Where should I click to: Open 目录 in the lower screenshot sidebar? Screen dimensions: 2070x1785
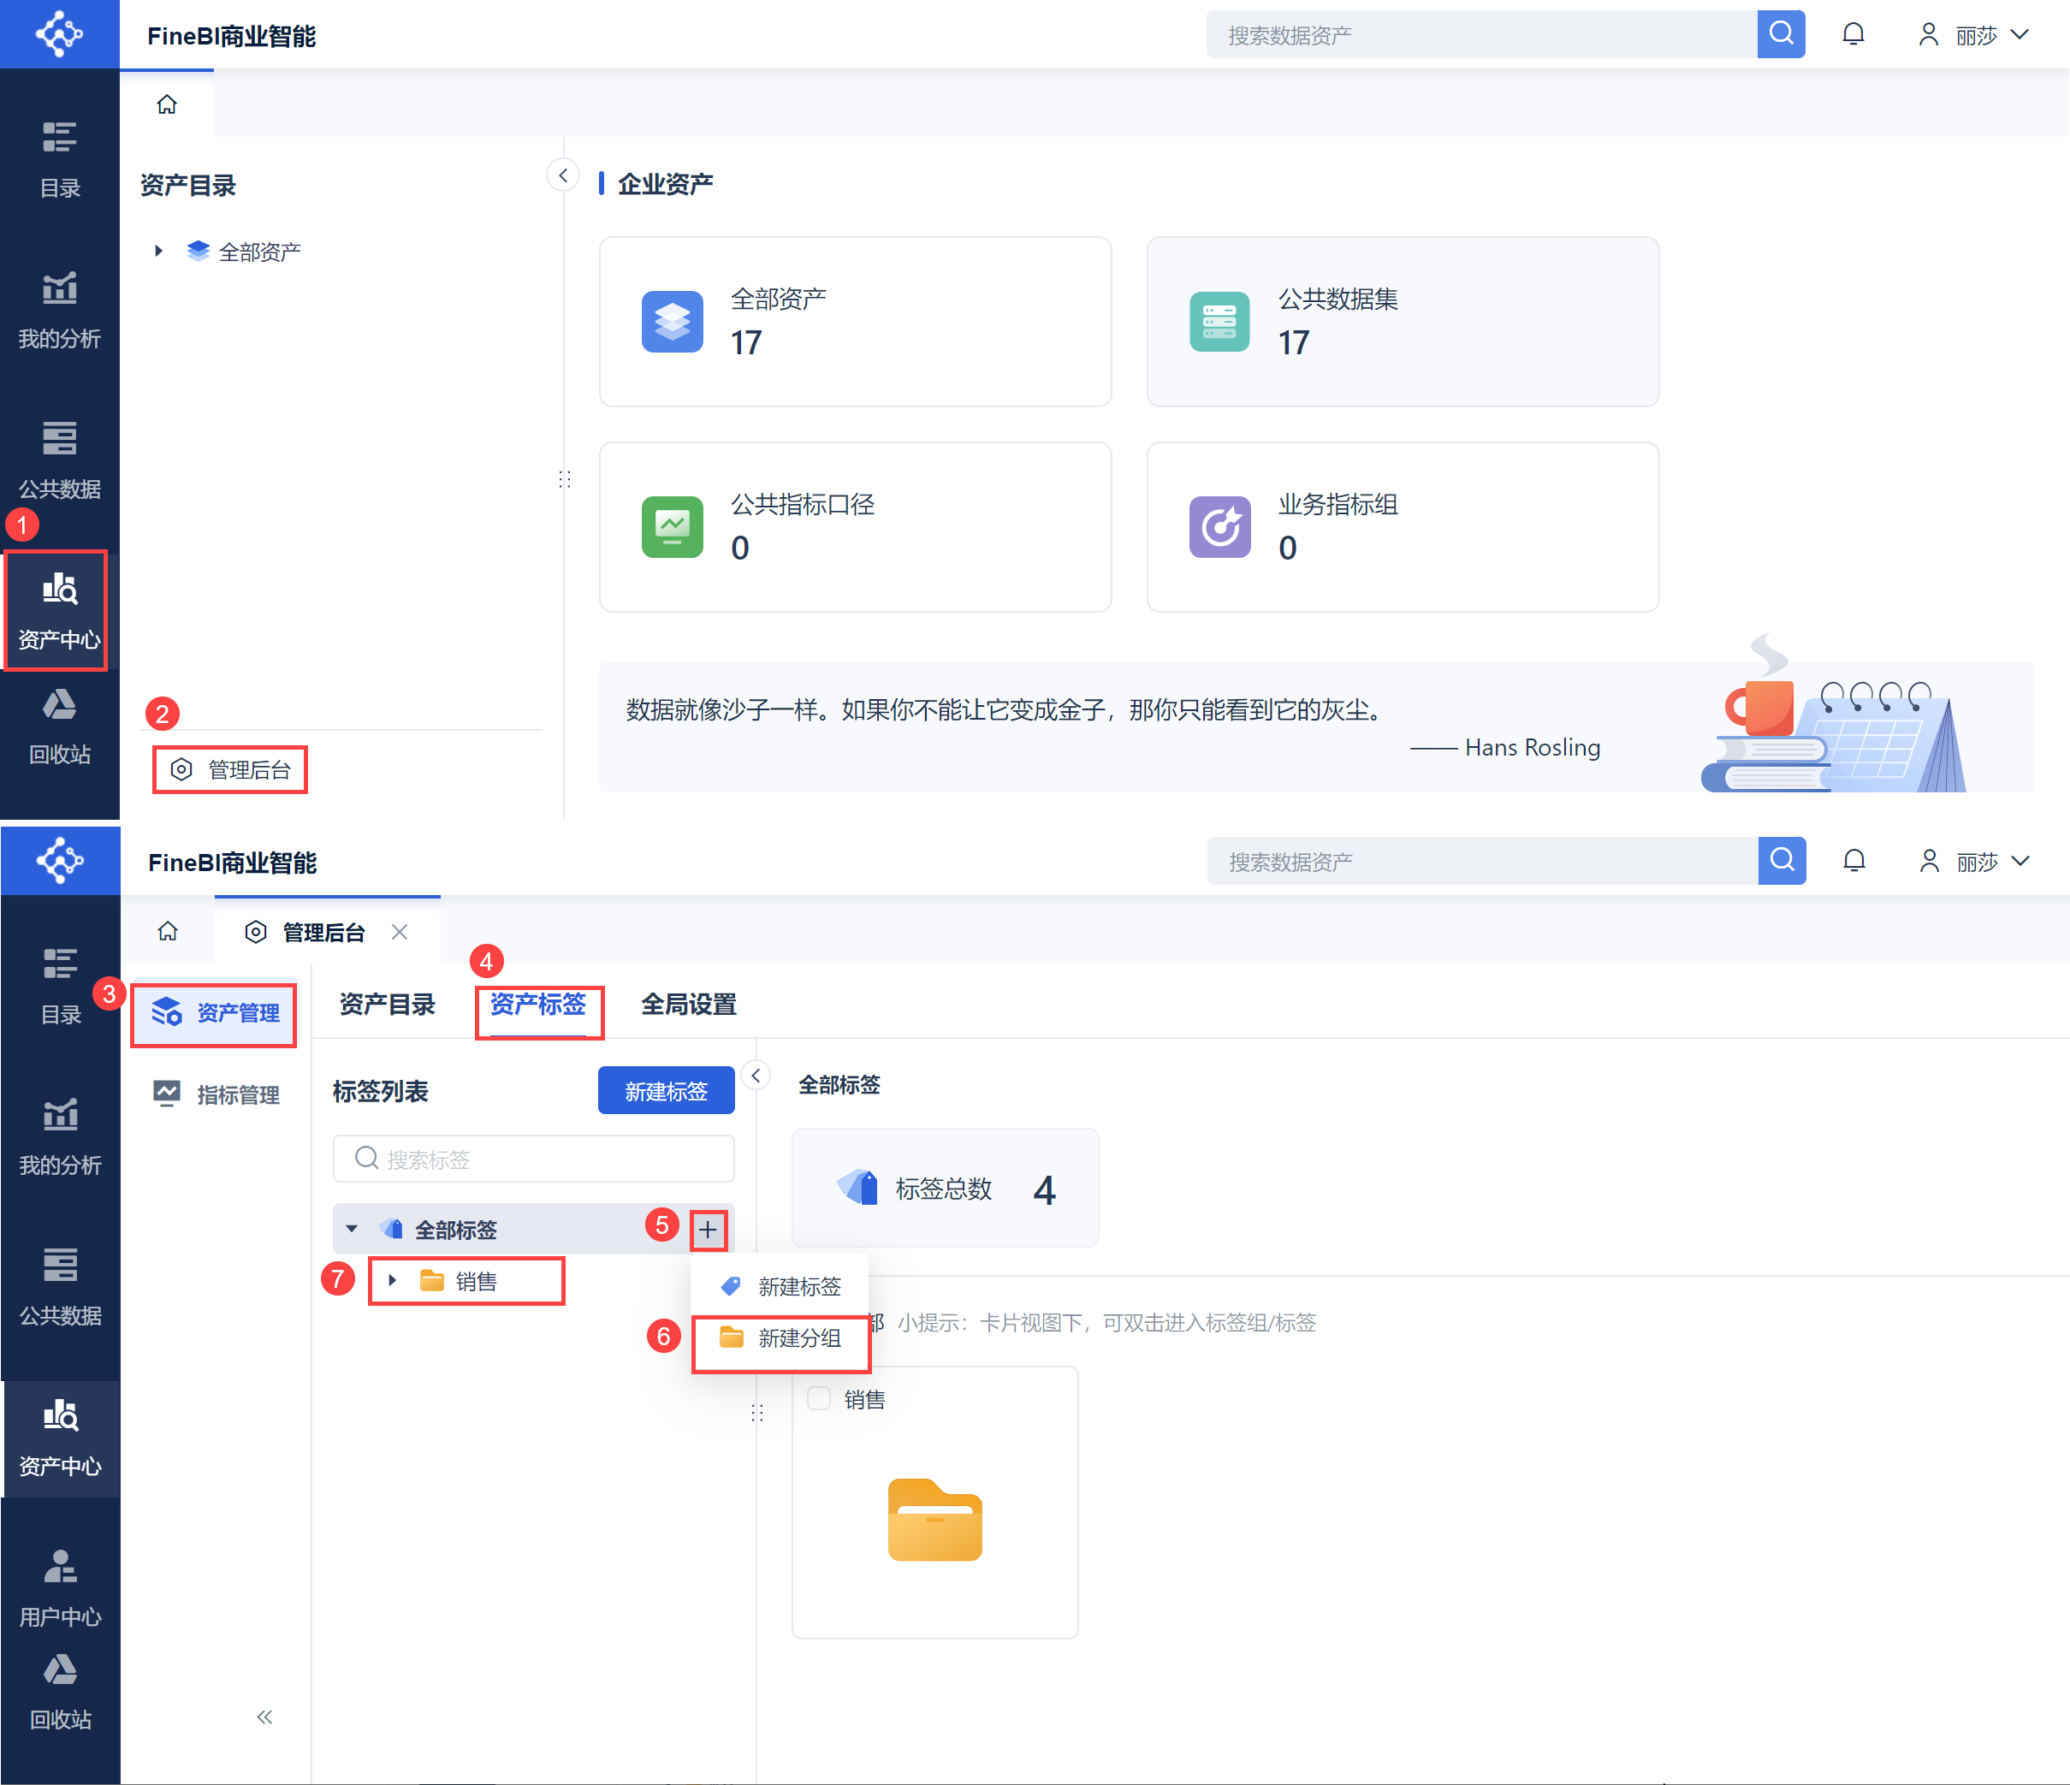(60, 987)
